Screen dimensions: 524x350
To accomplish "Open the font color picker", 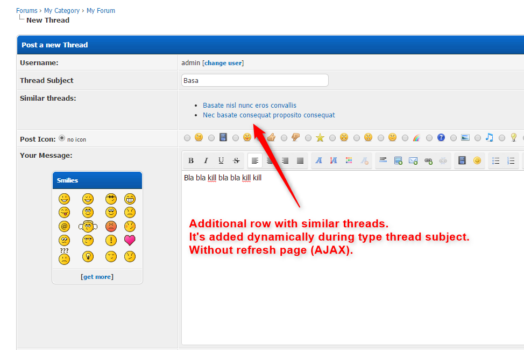I will [x=349, y=160].
